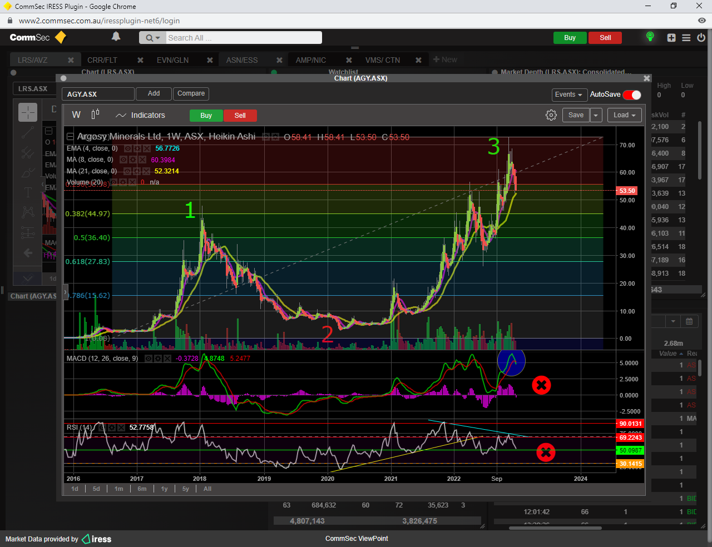The height and width of the screenshot is (547, 712).
Task: Open the W interval selector
Action: coord(76,115)
